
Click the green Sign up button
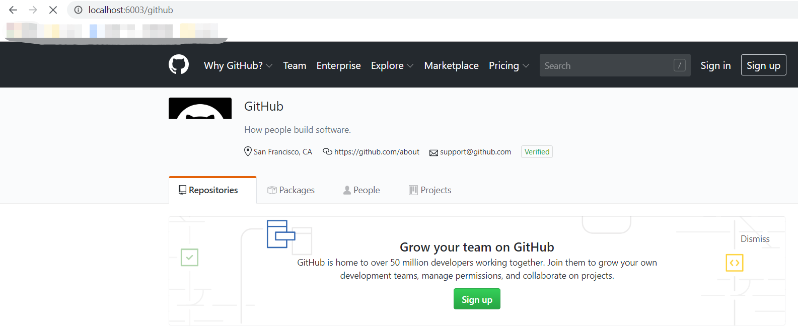click(477, 299)
